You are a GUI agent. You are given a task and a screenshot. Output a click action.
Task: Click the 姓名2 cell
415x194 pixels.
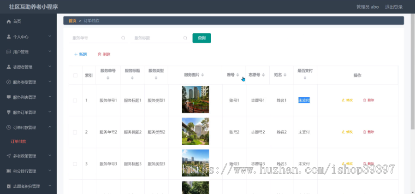(x=282, y=132)
